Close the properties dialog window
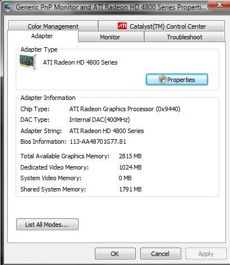The height and width of the screenshot is (265, 230). tap(219, 4)
